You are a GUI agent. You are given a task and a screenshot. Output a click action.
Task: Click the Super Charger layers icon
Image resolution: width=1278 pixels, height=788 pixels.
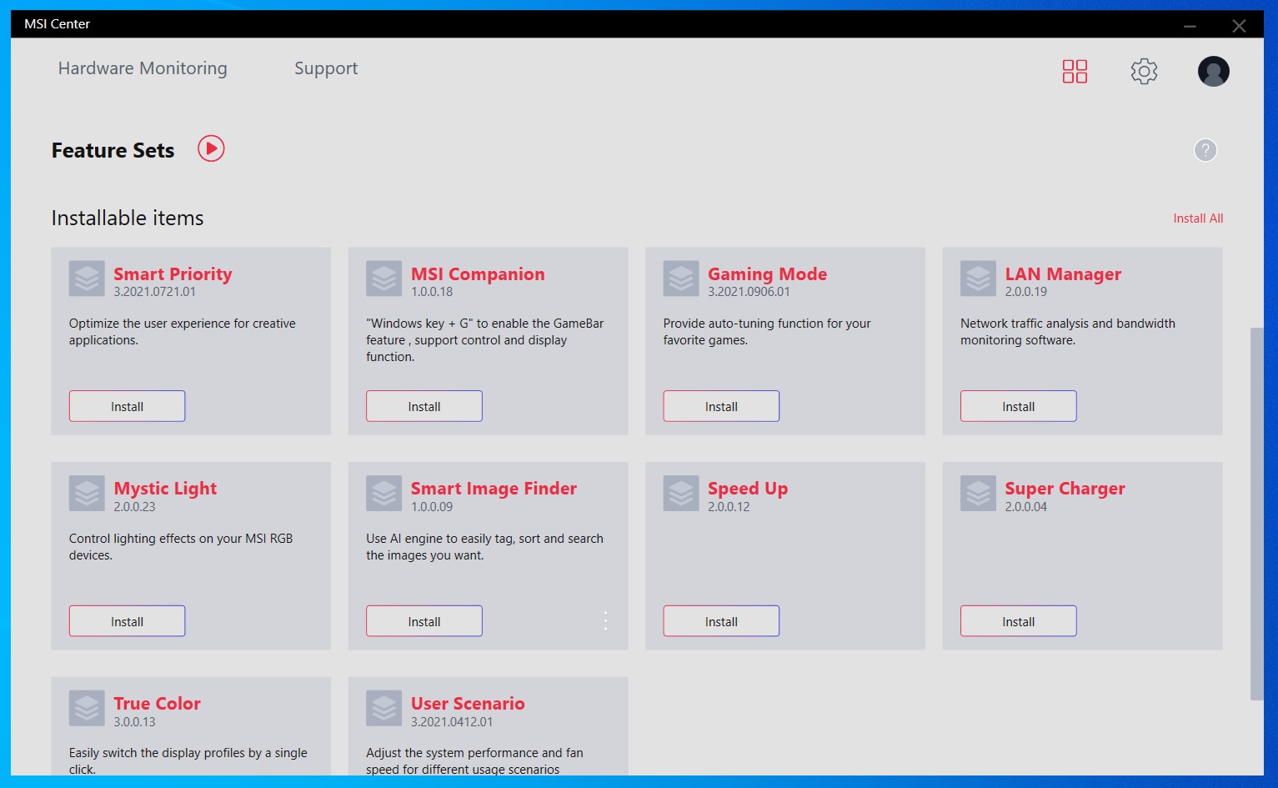pos(978,494)
